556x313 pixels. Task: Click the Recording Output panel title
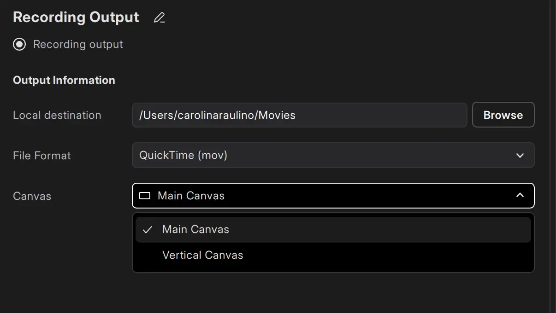76,17
